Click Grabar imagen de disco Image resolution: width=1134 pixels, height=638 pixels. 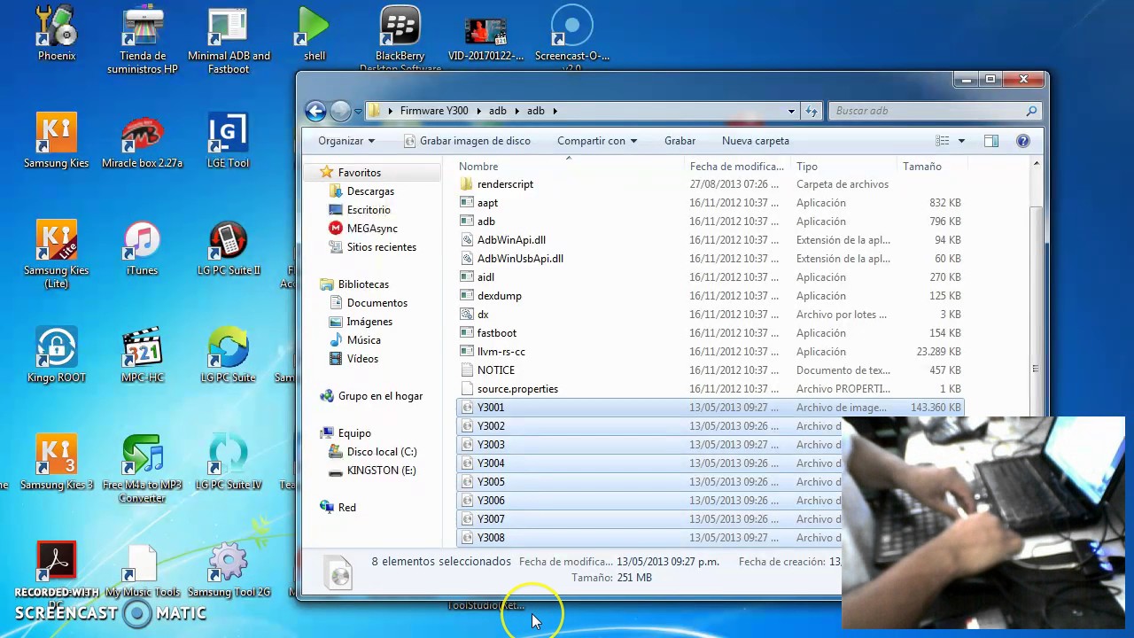(467, 141)
